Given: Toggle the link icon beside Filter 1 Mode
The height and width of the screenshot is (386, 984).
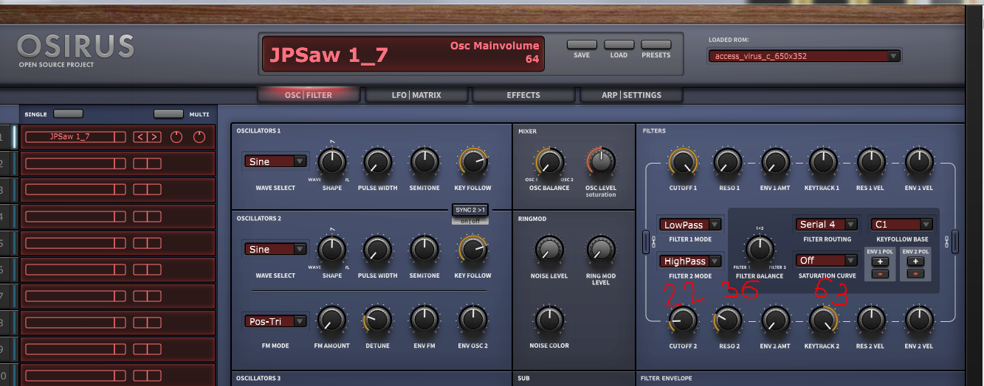Looking at the screenshot, I should [x=645, y=241].
